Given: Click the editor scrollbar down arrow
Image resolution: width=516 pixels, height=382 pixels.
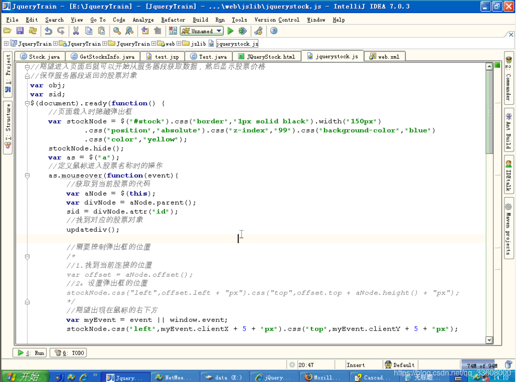Looking at the screenshot, I should tap(489, 340).
